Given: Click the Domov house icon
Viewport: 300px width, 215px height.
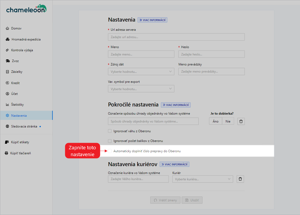Looking at the screenshot, I should click(x=7, y=28).
